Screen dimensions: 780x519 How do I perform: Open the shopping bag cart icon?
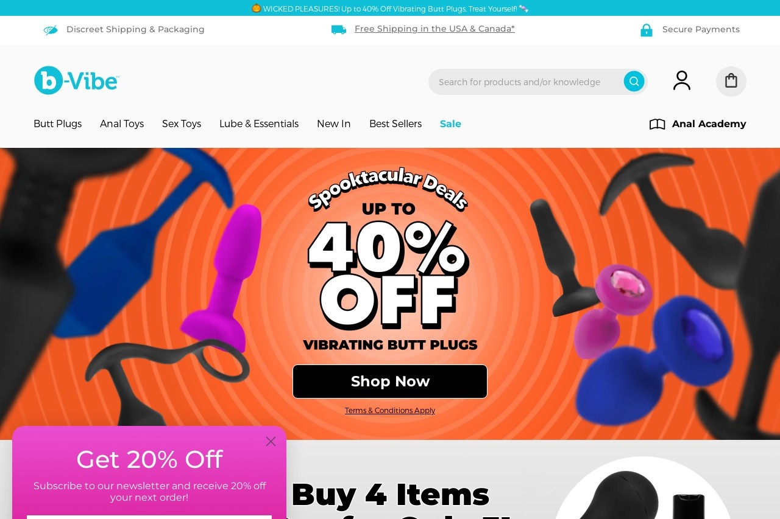[x=731, y=82]
